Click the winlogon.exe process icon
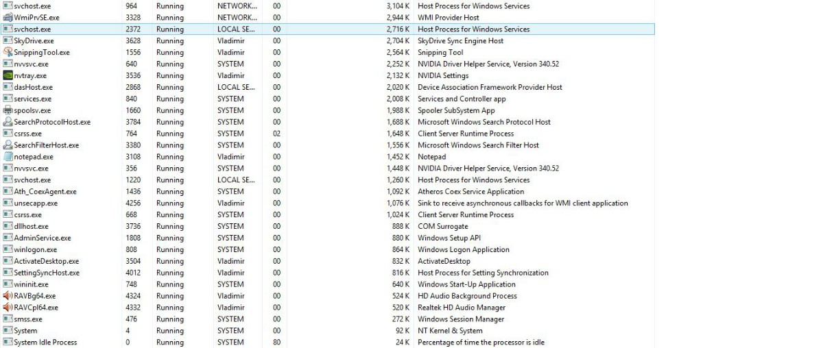Viewport: 823px width, 348px height. pyautogui.click(x=8, y=249)
